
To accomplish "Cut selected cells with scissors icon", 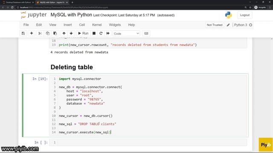I will 40,33.
